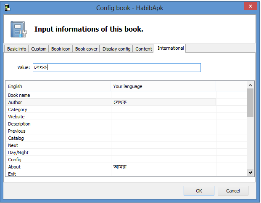Switch to the Basic info tab
This screenshot has height=203, width=261.
(16, 49)
